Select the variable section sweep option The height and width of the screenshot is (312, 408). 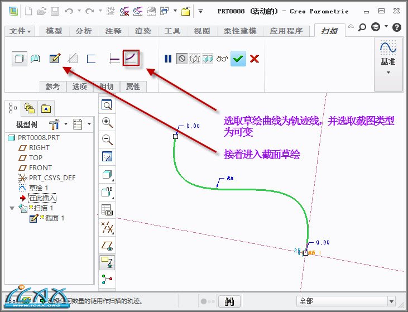(x=131, y=58)
